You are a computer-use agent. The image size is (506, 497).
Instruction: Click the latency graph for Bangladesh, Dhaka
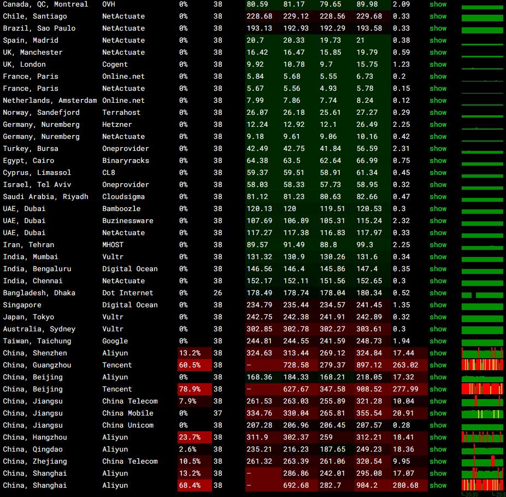482,295
